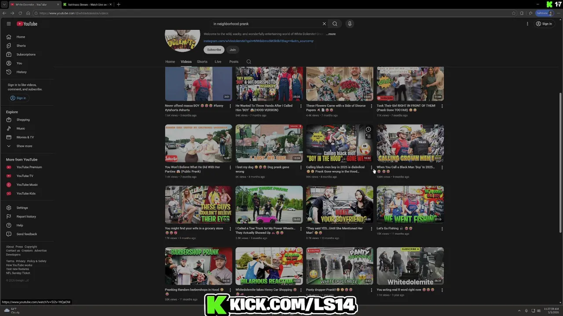
Task: Open the Barbershop Prank video thumbnail
Action: pyautogui.click(x=198, y=266)
